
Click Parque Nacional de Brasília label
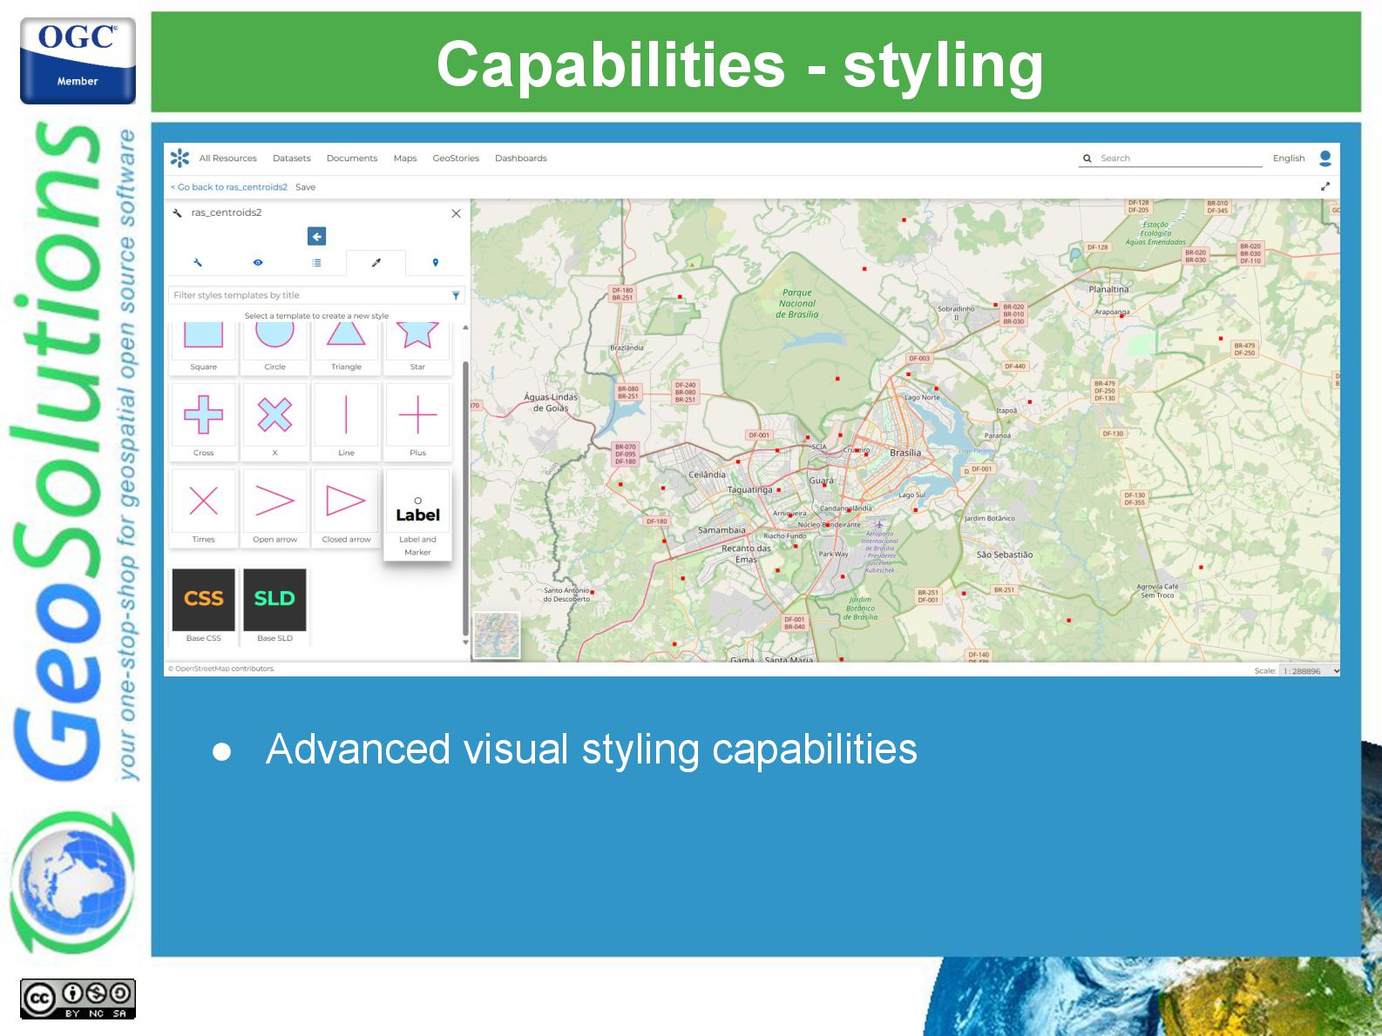pos(797,304)
